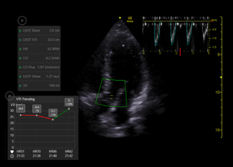Click the 10 cm depth scale label
Image resolution: width=233 pixels, height=167 pixels.
point(218,92)
